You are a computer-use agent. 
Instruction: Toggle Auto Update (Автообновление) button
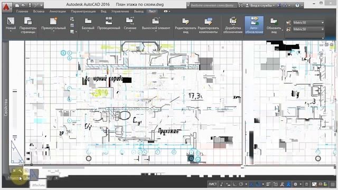tap(254, 25)
